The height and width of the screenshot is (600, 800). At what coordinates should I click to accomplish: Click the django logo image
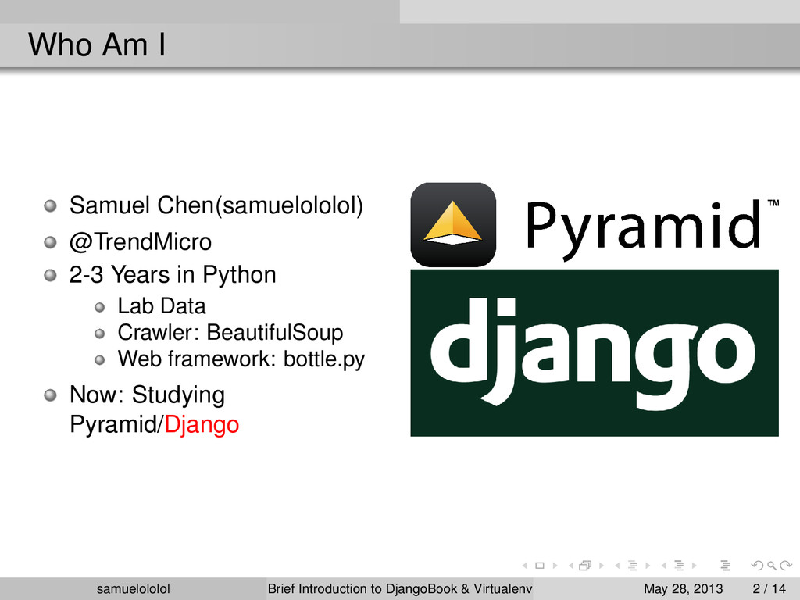click(595, 352)
